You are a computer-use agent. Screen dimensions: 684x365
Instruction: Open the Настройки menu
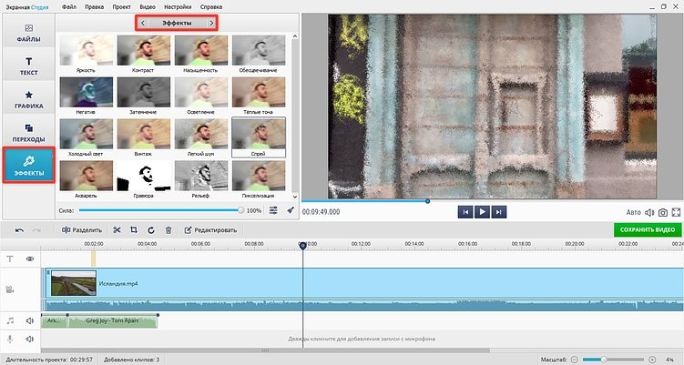coord(178,7)
